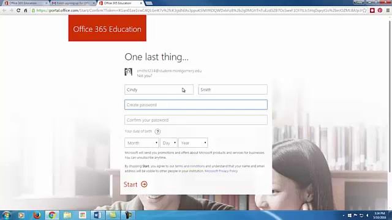Open the Microsoft Privacy Policy link

221,171
